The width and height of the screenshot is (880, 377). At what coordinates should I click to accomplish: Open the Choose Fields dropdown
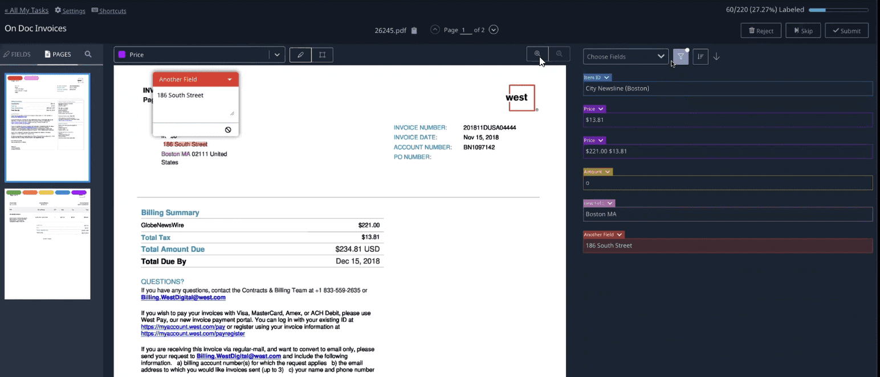click(625, 56)
